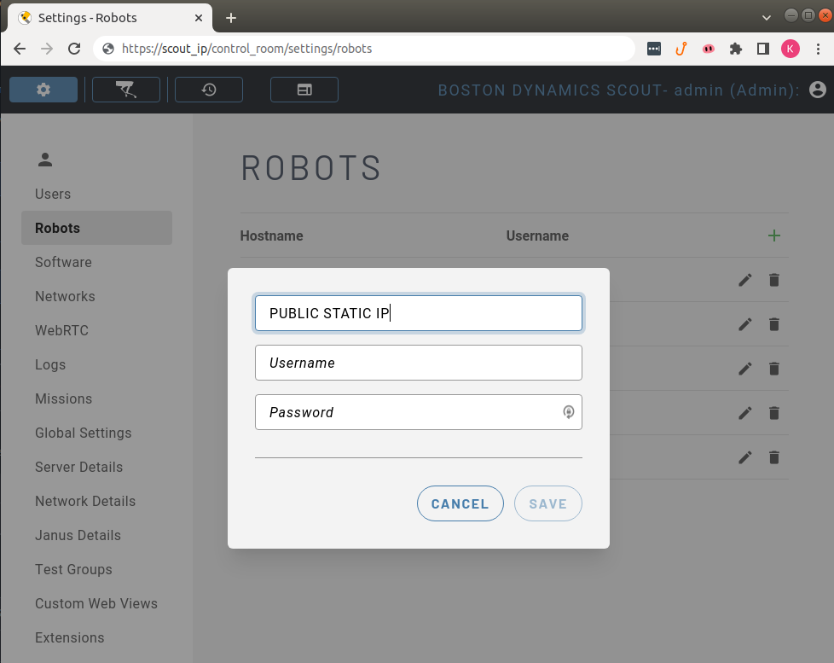
Task: Toggle password visibility in the Password field
Action: point(568,412)
